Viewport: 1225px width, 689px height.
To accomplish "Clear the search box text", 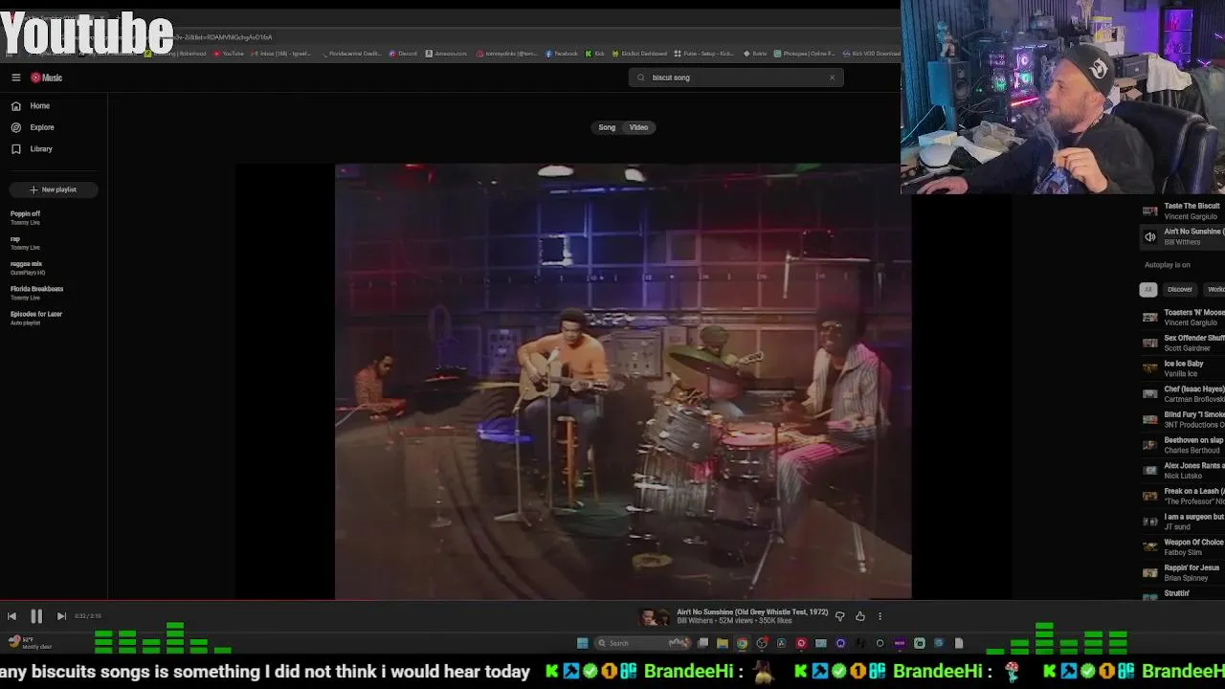I will (832, 78).
